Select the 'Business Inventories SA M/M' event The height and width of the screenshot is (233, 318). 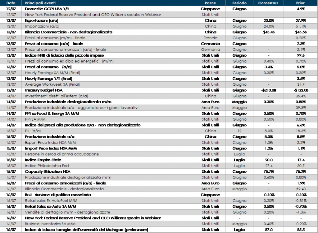(x=50, y=224)
